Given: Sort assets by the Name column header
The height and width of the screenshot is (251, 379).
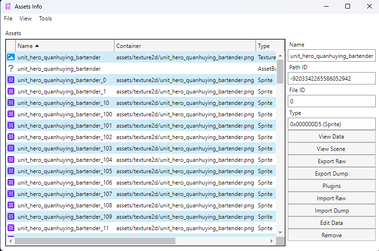Looking at the screenshot, I should 65,46.
